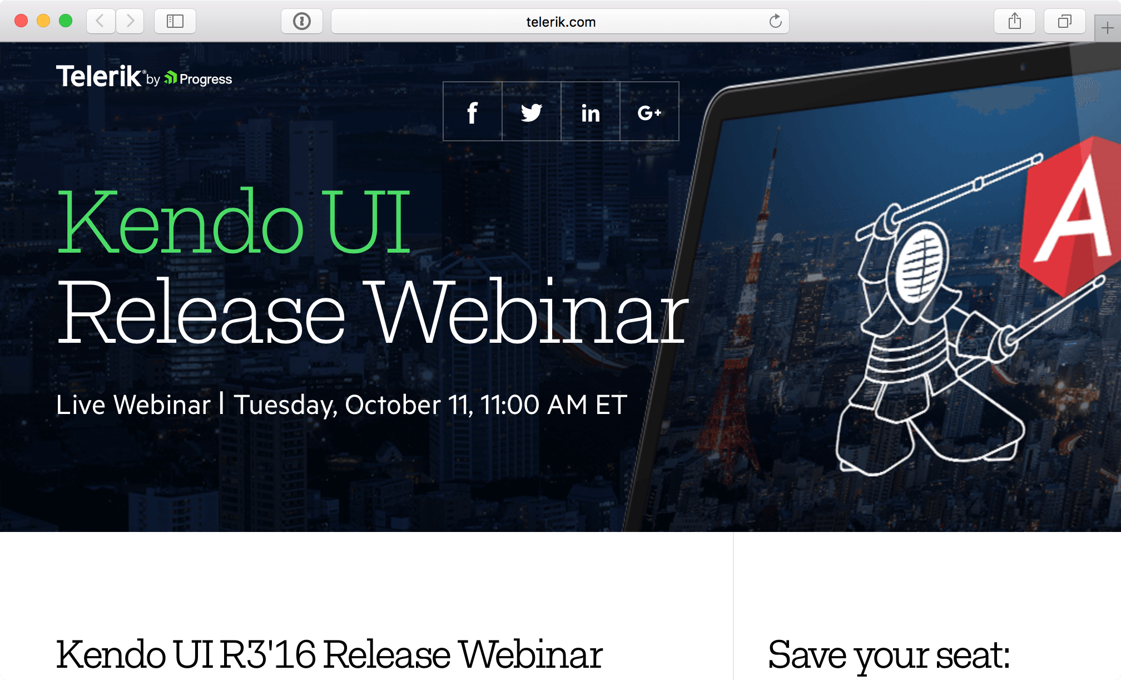This screenshot has width=1121, height=680.
Task: Share the webinar on LinkedIn
Action: tap(591, 112)
